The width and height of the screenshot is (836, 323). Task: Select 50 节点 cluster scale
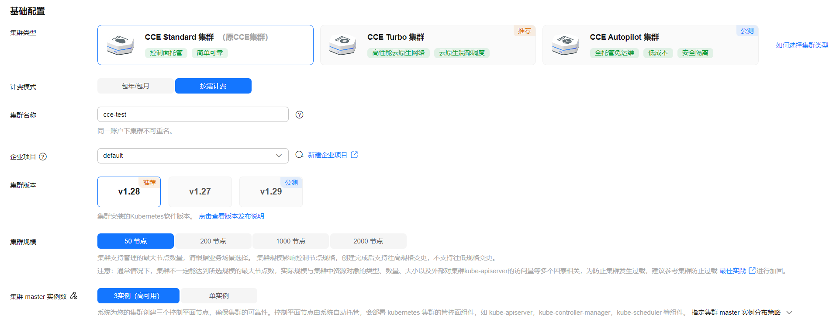pyautogui.click(x=135, y=241)
